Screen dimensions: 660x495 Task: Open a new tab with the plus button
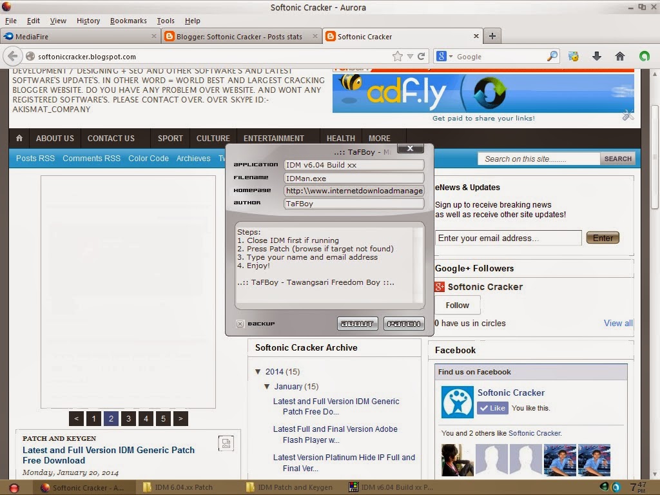pyautogui.click(x=492, y=36)
